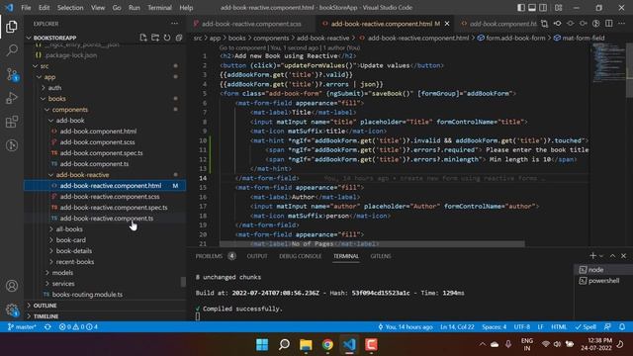Click the feedback icon in status bar
633x356 pixels.
pyautogui.click(x=607, y=326)
